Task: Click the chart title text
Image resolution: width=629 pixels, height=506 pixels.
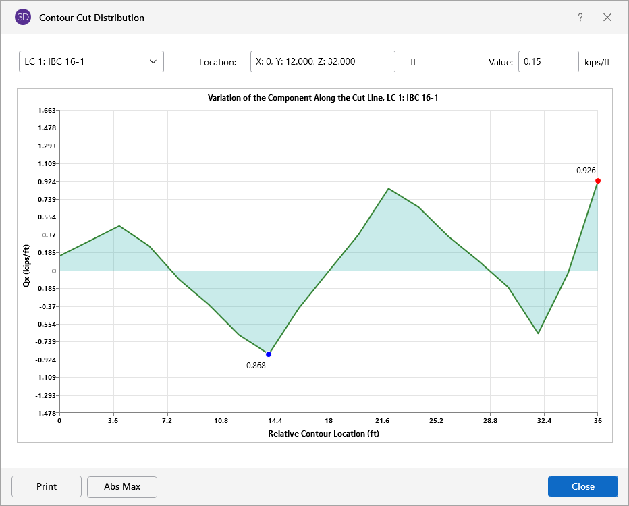Action: pos(323,98)
